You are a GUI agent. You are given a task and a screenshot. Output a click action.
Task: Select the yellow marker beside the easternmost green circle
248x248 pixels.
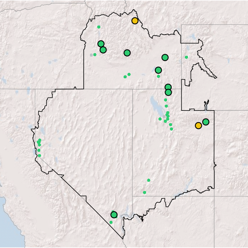click(198, 126)
